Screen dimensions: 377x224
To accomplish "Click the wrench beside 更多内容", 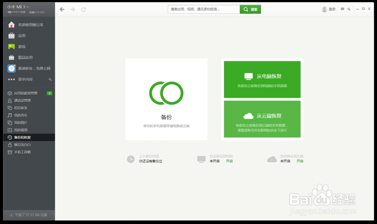I will click(50, 79).
